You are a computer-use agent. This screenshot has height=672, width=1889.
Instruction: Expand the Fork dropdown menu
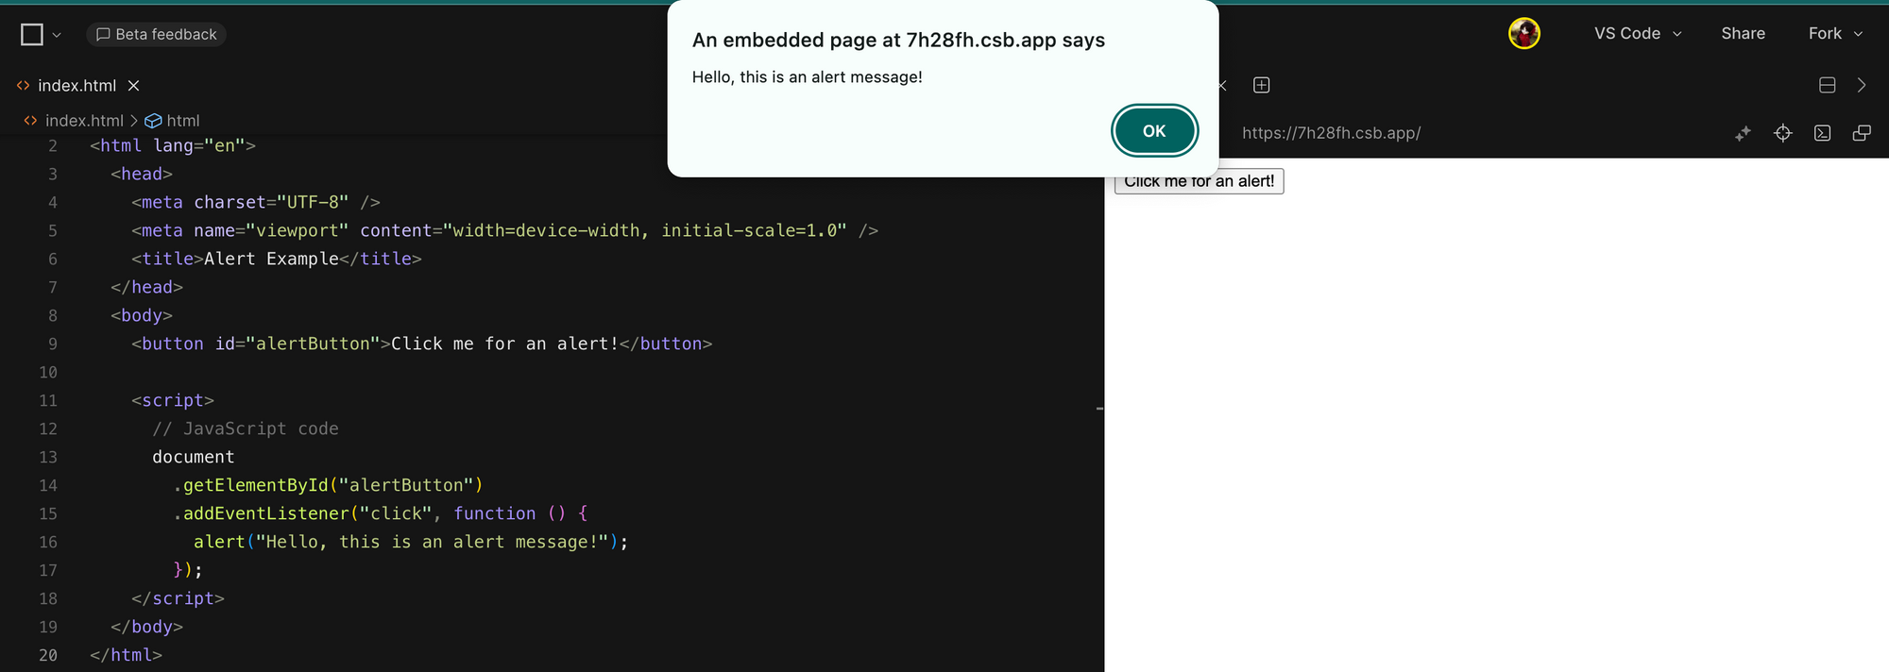pyautogui.click(x=1835, y=34)
